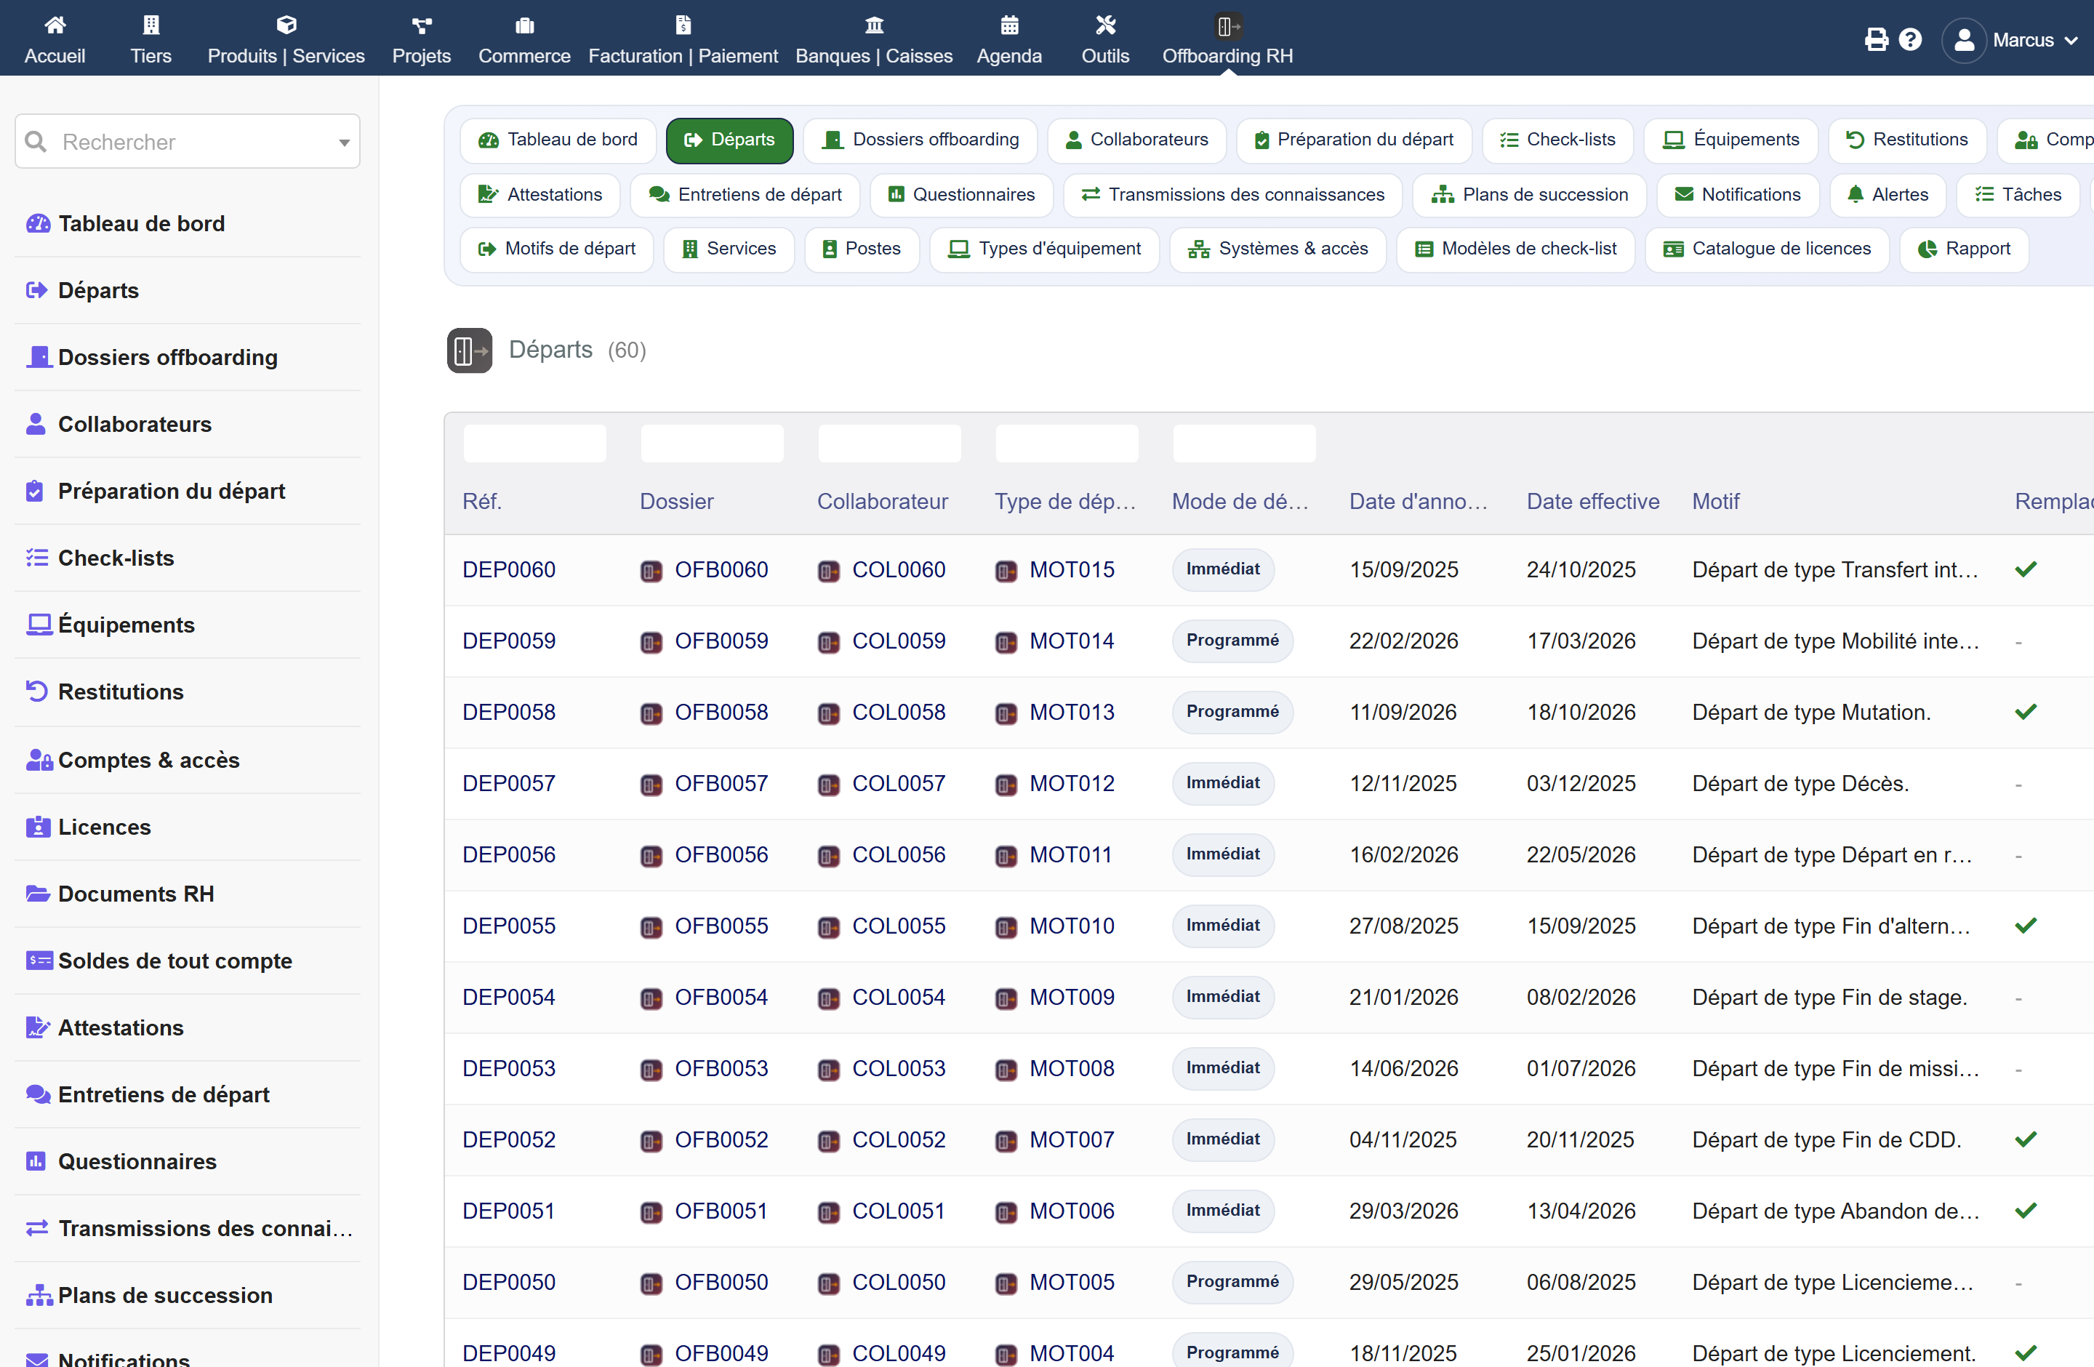The height and width of the screenshot is (1367, 2094).
Task: Click the Départs page title icon
Action: [x=470, y=350]
